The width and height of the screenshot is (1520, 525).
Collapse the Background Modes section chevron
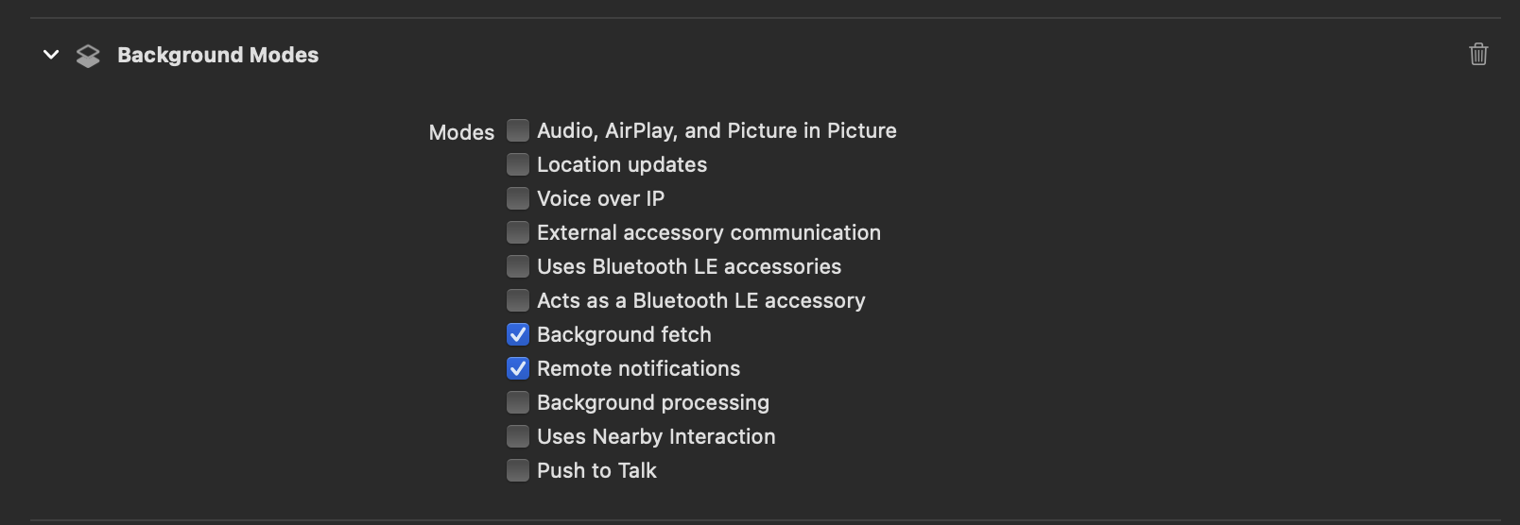(x=51, y=55)
